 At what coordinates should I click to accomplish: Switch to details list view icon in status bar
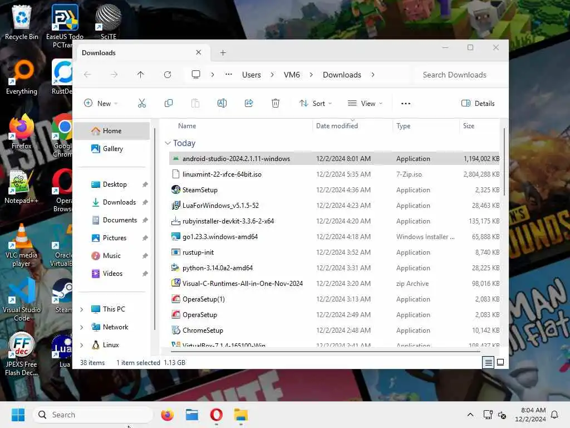[488, 362]
